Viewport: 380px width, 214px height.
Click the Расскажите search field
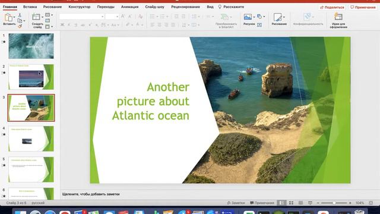pyautogui.click(x=231, y=7)
